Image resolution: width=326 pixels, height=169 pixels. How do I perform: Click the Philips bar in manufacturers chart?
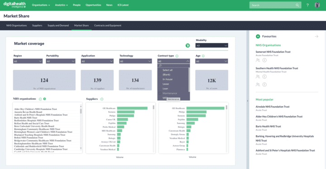pyautogui.click(x=197, y=112)
